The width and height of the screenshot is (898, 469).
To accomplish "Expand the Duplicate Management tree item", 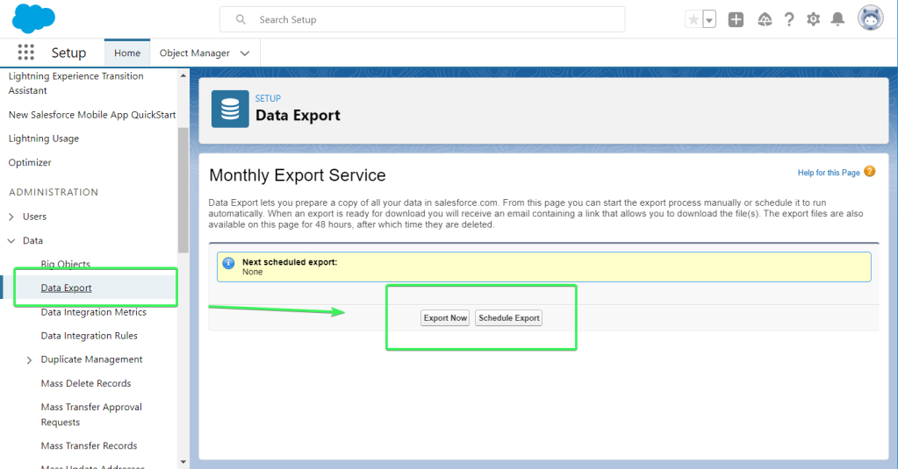I will [30, 360].
